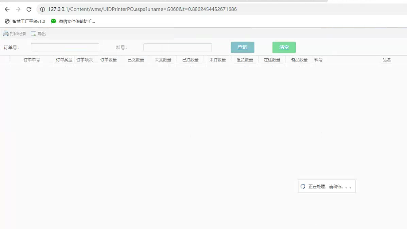Click the site info icon in address bar
The image size is (407, 229).
click(42, 9)
